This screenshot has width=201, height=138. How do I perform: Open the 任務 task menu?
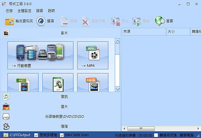tap(9, 11)
